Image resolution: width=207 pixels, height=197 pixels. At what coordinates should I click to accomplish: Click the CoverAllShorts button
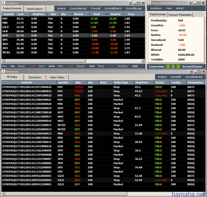(113, 8)
